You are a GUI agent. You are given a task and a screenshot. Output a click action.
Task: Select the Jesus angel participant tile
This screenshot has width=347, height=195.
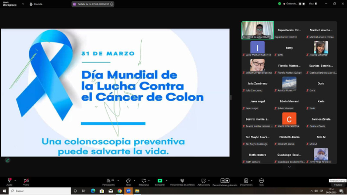pos(257,102)
